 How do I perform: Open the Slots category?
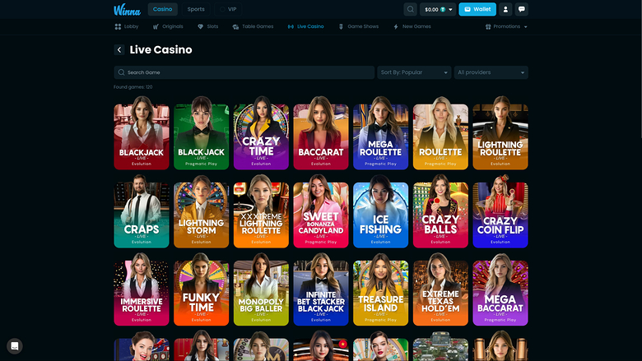(x=208, y=26)
